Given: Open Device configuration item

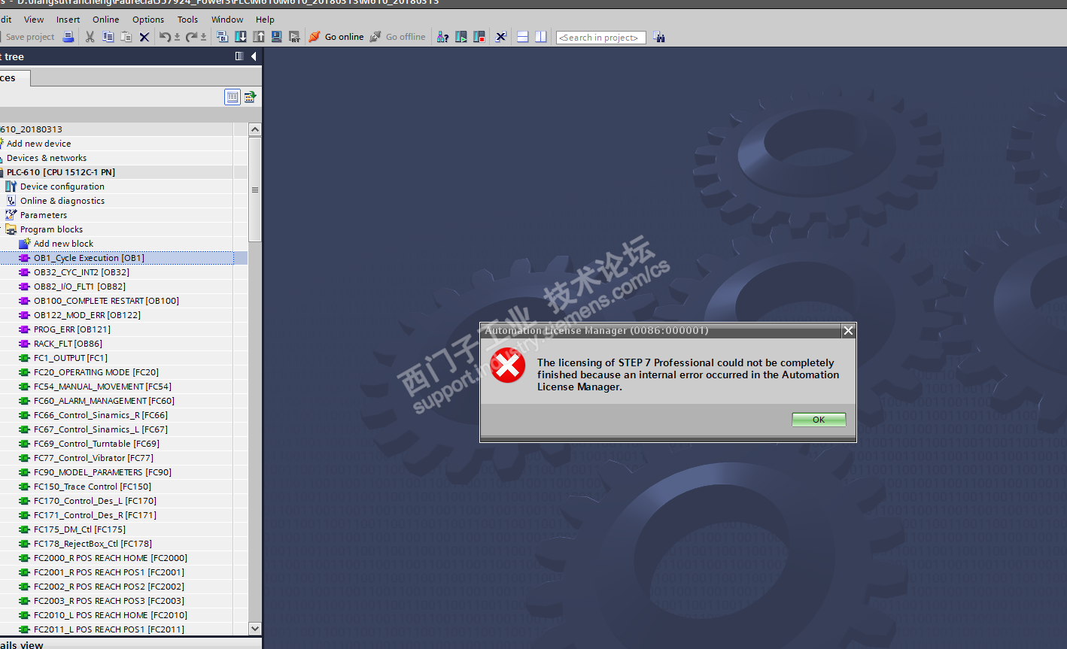Looking at the screenshot, I should tap(62, 187).
